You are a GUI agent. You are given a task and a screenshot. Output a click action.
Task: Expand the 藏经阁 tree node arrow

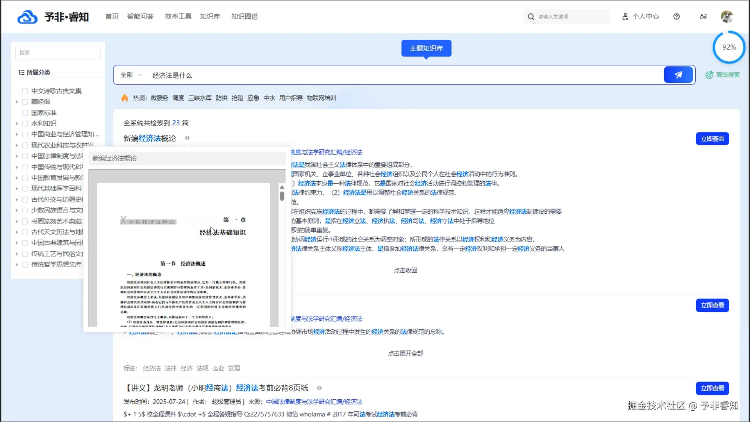17,102
